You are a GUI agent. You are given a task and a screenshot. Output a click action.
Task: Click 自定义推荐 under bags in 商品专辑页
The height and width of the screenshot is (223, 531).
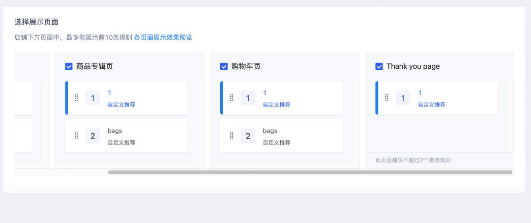click(121, 142)
